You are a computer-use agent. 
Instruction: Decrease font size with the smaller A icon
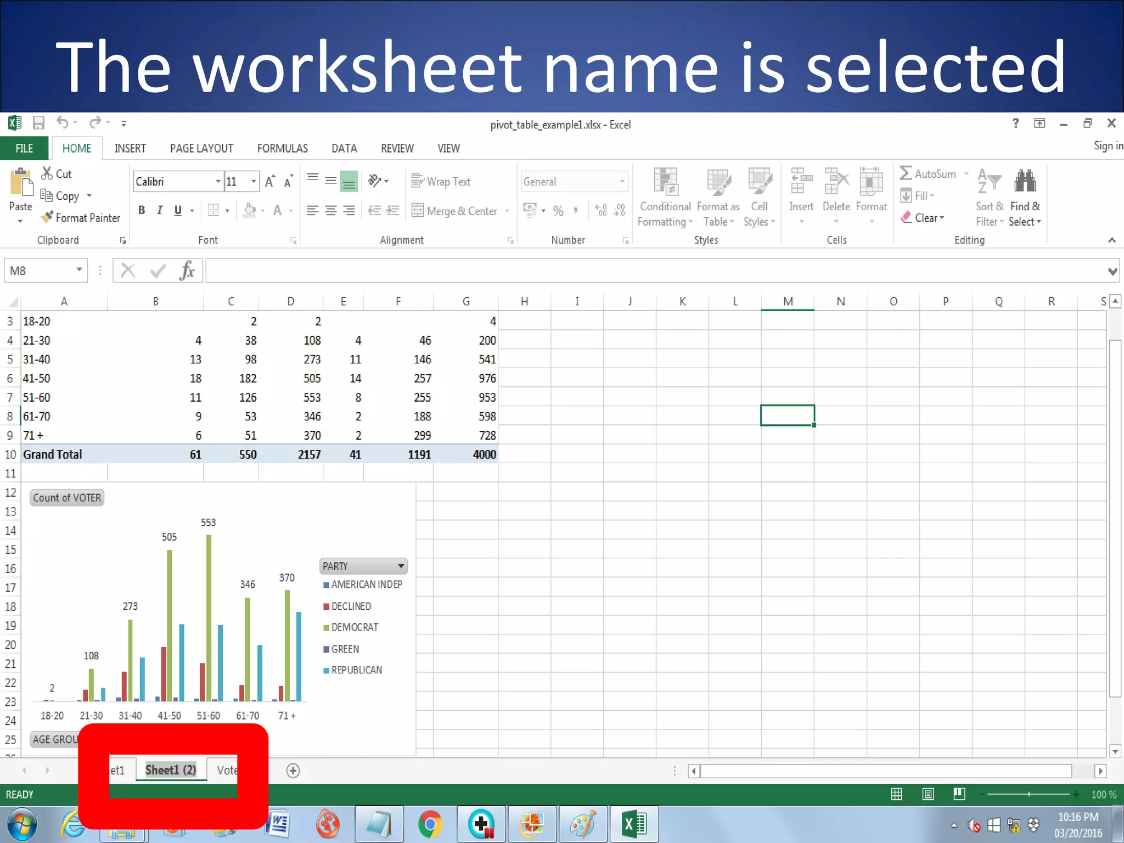pos(288,182)
